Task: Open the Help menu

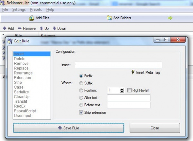Action: click(x=50, y=9)
